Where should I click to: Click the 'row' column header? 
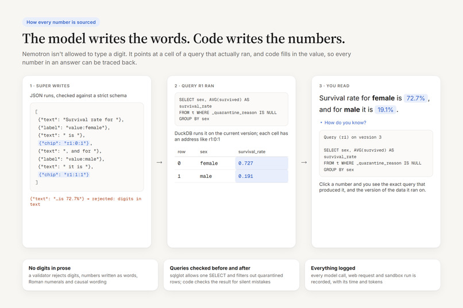point(182,152)
